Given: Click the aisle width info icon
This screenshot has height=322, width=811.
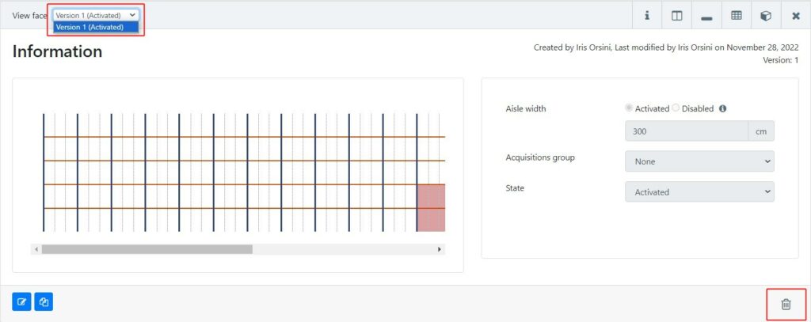Looking at the screenshot, I should pyautogui.click(x=723, y=108).
